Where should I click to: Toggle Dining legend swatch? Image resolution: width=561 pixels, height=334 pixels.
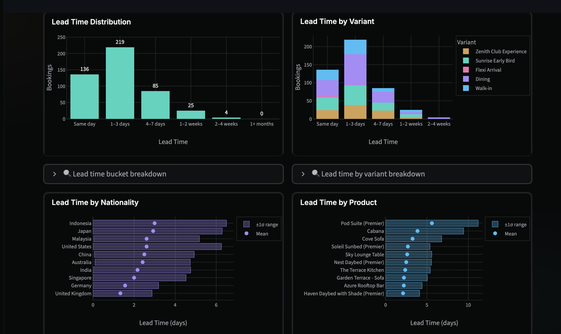point(466,79)
